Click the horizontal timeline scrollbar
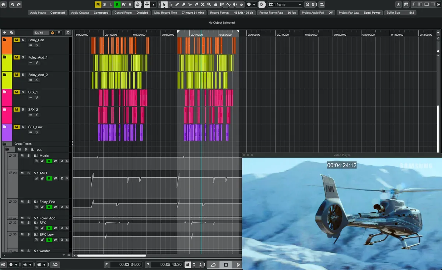The height and width of the screenshot is (270, 442). tap(112, 255)
